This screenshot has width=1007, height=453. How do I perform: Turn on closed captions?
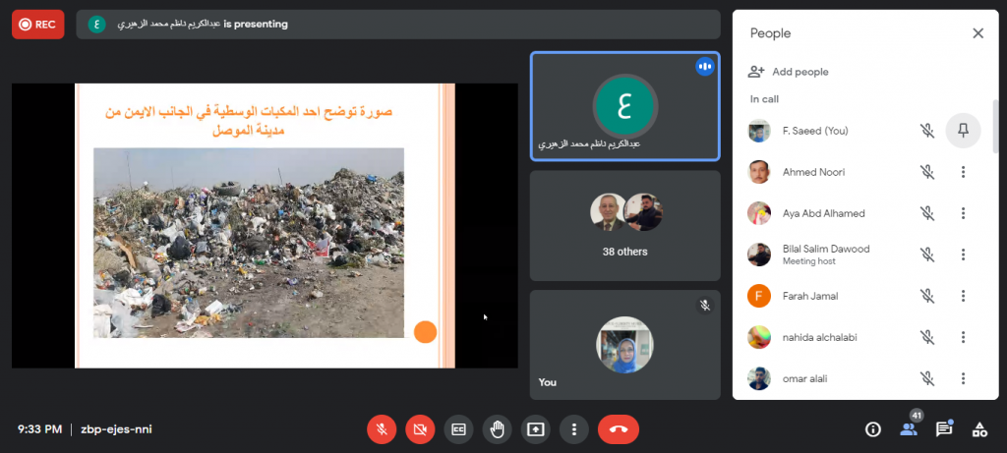[458, 429]
